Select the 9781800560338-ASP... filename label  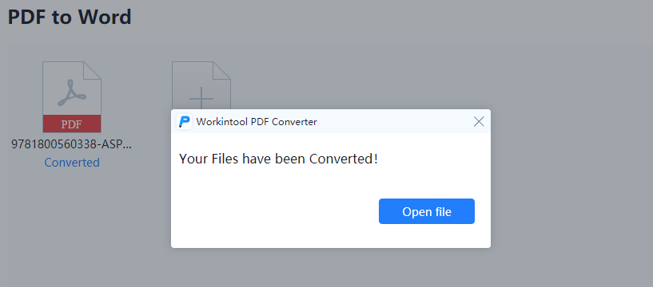coord(71,144)
